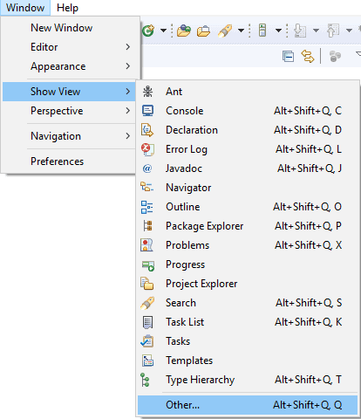Expand the Editor submenu arrow
Image resolution: width=361 pixels, height=419 pixels.
(128, 47)
